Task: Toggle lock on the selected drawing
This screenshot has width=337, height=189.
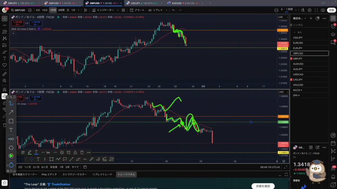Action: click(75, 152)
